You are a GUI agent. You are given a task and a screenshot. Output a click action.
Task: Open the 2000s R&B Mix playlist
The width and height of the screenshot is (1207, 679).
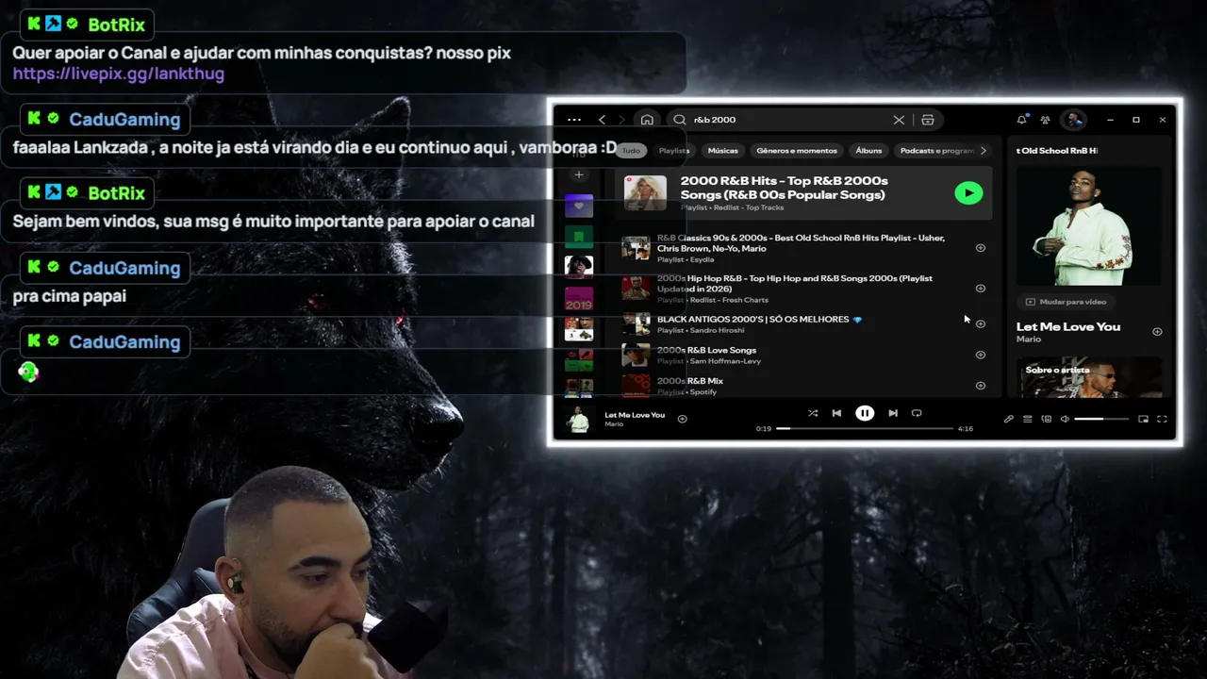[690, 381]
